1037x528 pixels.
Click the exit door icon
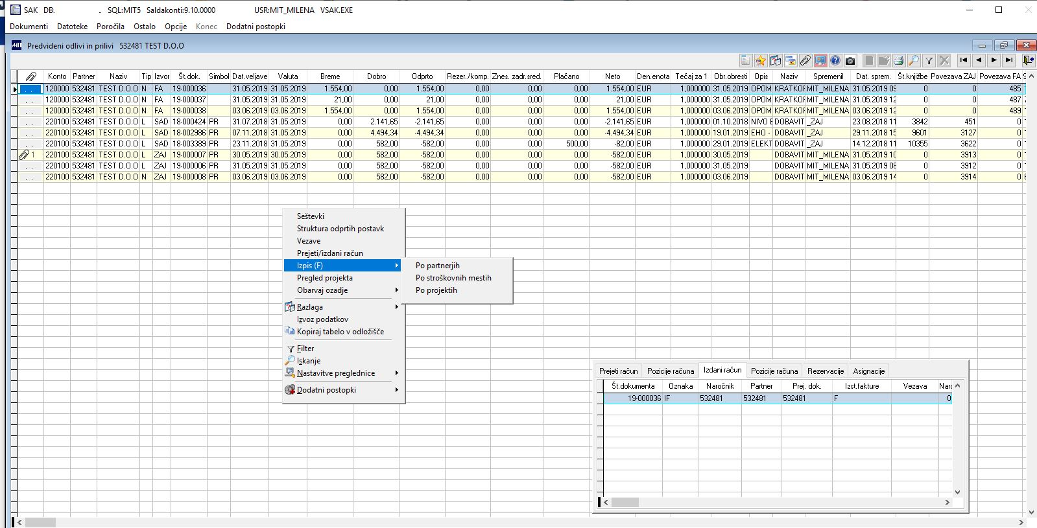click(x=1028, y=60)
